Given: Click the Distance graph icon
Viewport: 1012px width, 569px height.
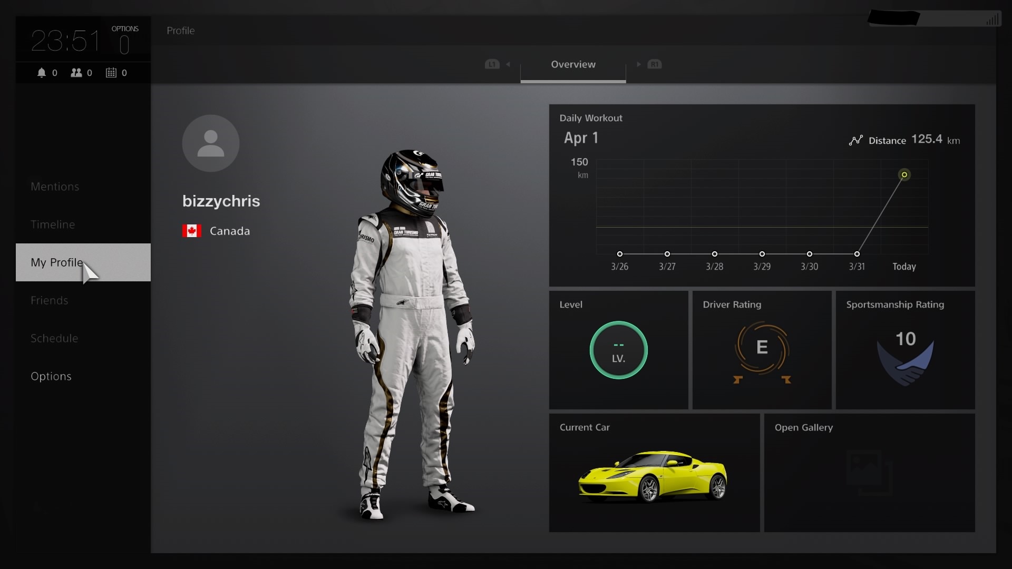Looking at the screenshot, I should pos(855,140).
